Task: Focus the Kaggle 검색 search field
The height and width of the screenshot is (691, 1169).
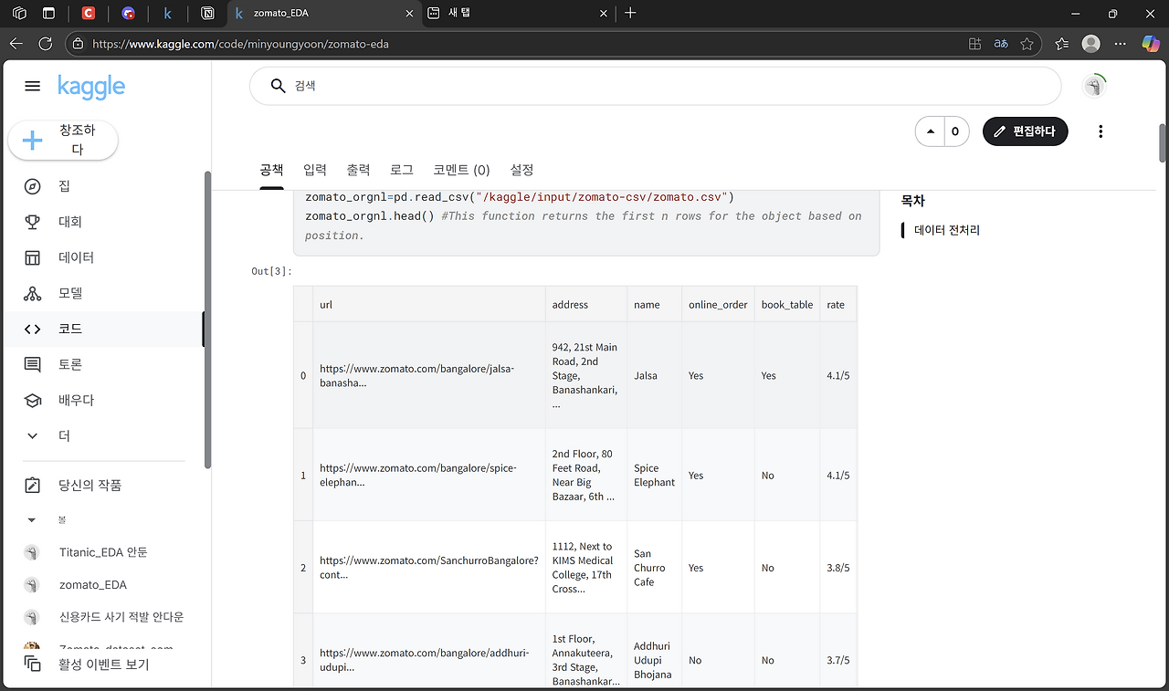Action: [655, 86]
